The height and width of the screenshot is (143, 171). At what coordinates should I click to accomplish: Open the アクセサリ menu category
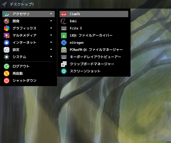coord(28,14)
